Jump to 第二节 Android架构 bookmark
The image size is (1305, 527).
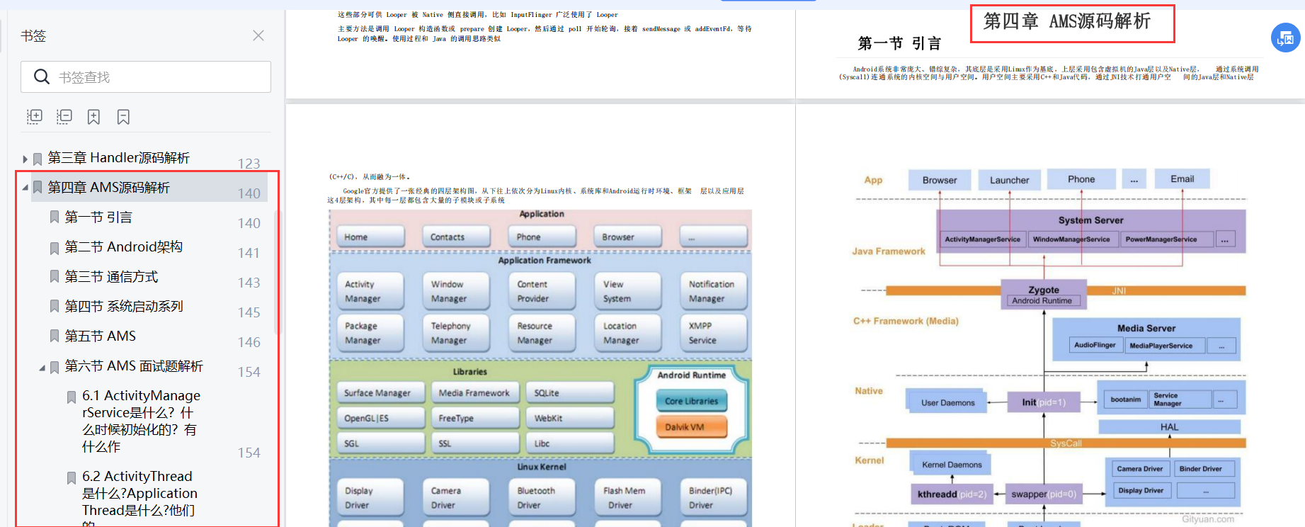[123, 247]
